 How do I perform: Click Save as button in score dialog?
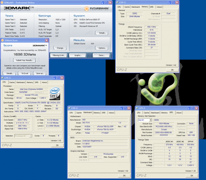coord(40,73)
